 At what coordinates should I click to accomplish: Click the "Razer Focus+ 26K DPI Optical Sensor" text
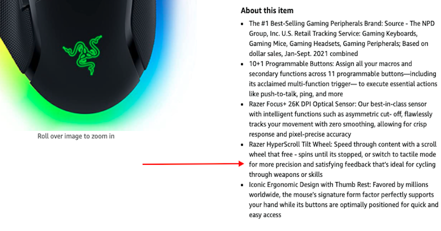coord(303,104)
